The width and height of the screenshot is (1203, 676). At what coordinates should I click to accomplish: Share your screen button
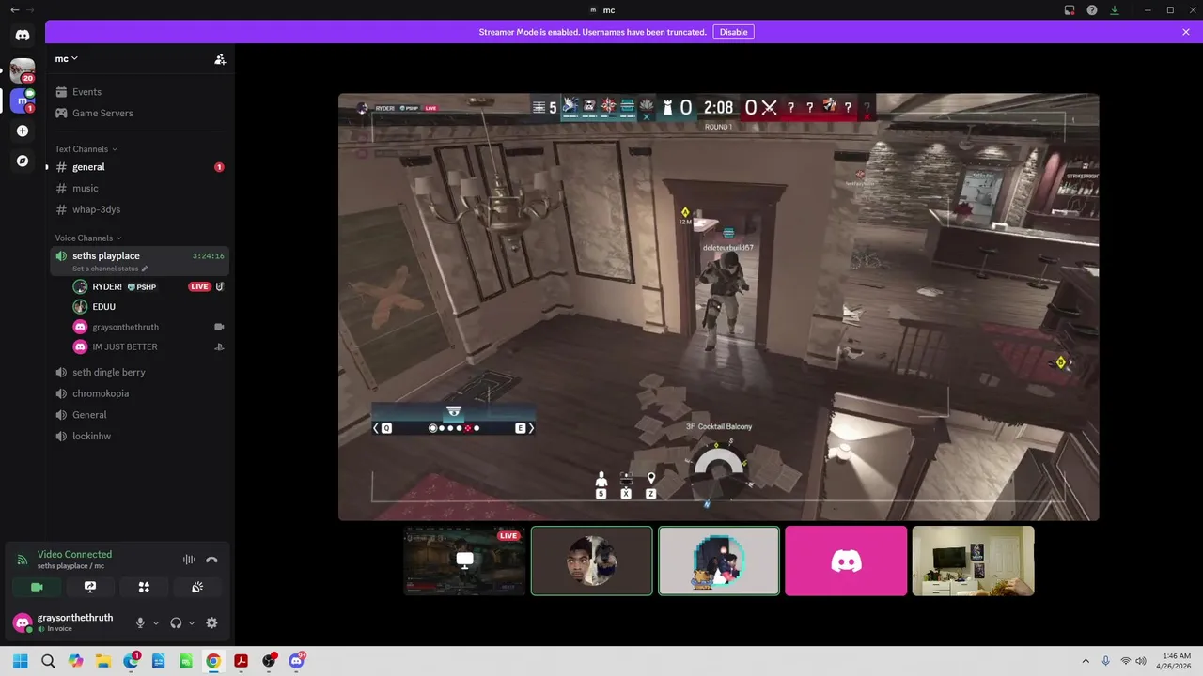pyautogui.click(x=90, y=587)
